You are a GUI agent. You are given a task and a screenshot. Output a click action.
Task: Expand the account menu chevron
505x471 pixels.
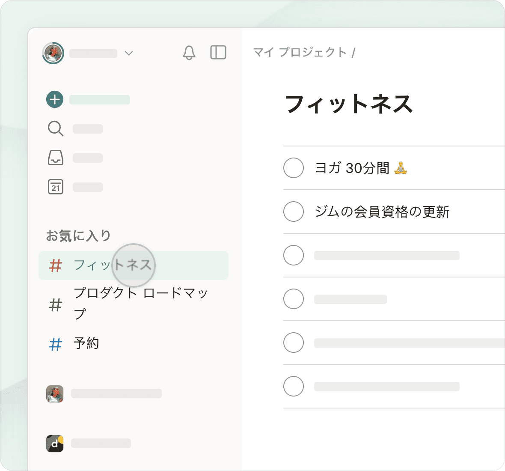[x=128, y=53]
